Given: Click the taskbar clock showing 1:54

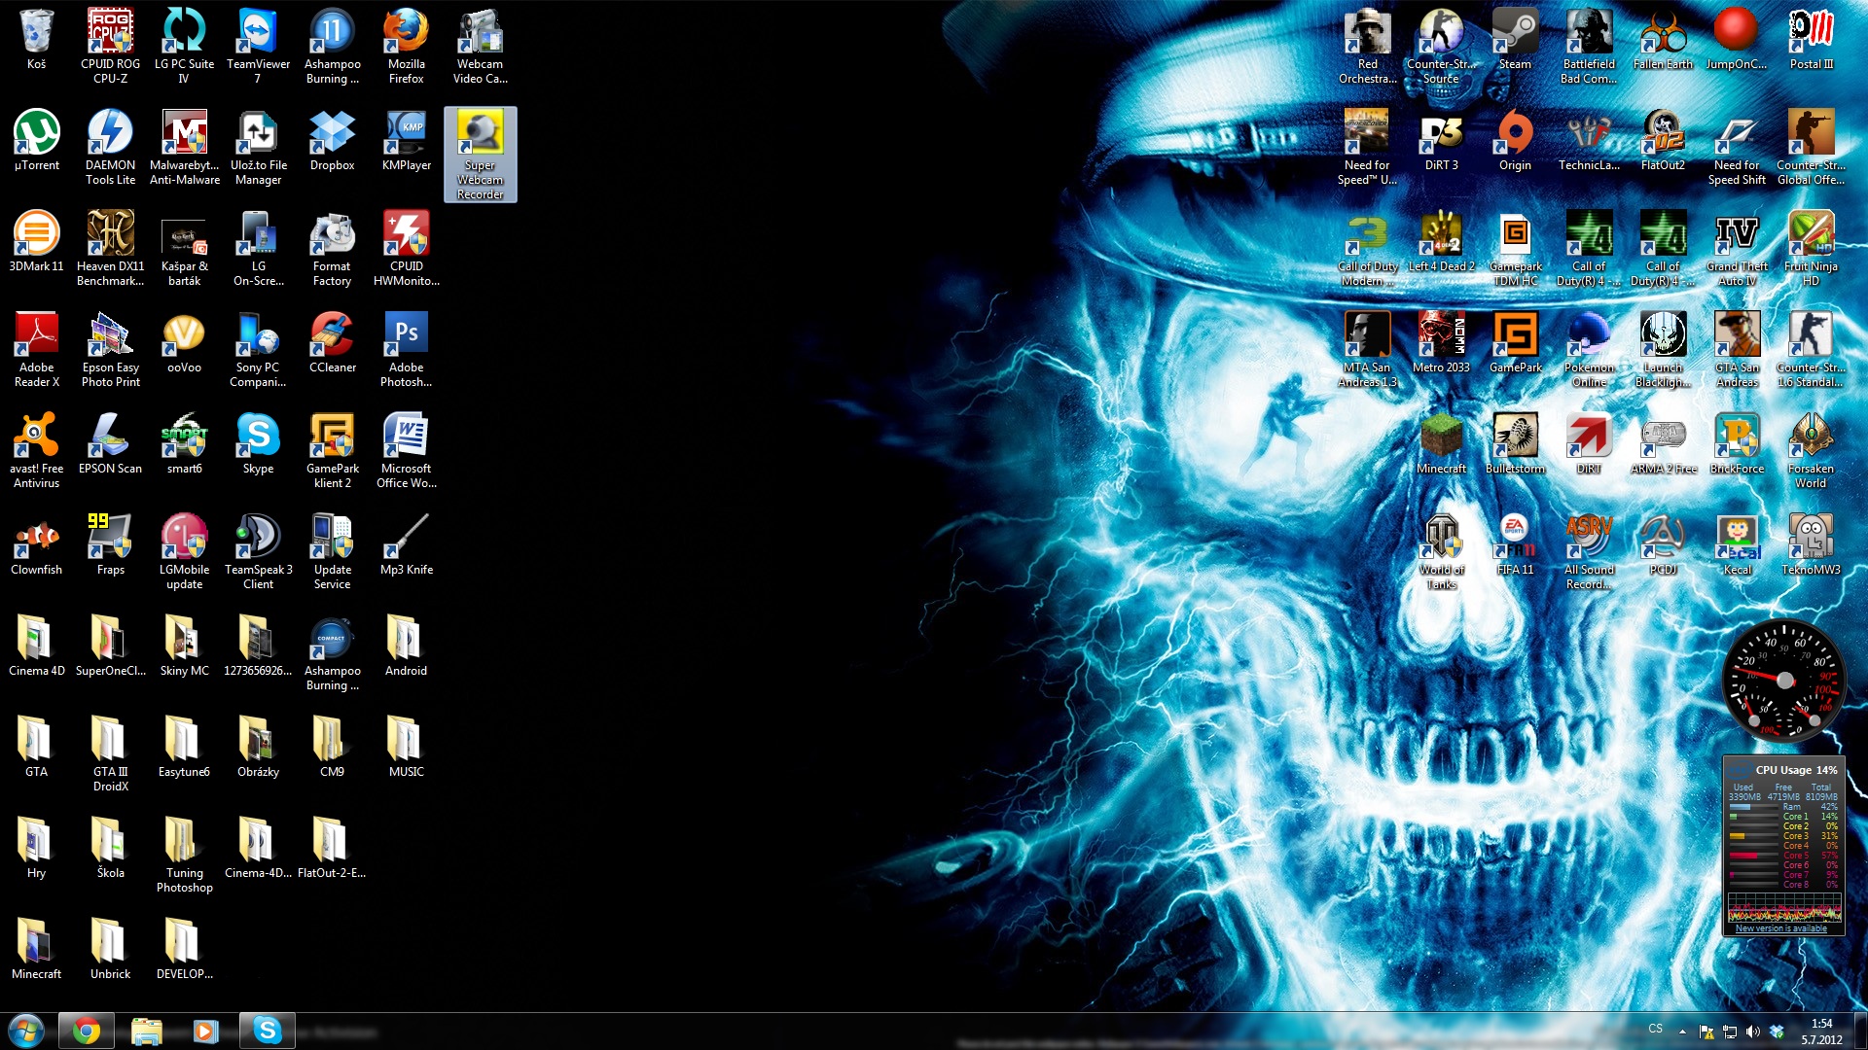Looking at the screenshot, I should [1821, 1031].
